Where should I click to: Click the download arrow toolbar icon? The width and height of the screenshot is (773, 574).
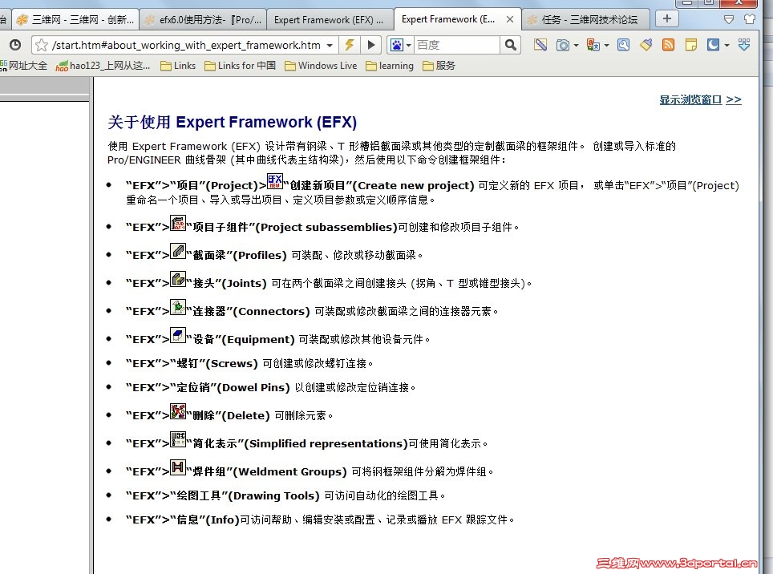(x=744, y=46)
